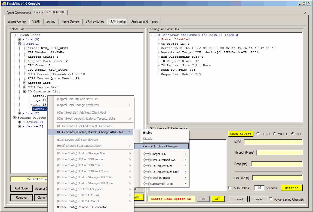Viewport: 313px width, 212px height.
Task: Expand the SCSI Device List node
Action: pos(25,87)
